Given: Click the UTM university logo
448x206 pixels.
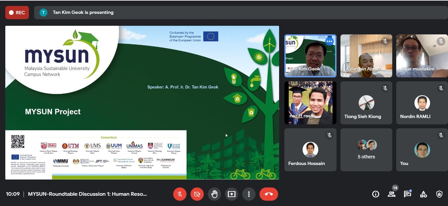Looking at the screenshot, I should tap(70, 146).
